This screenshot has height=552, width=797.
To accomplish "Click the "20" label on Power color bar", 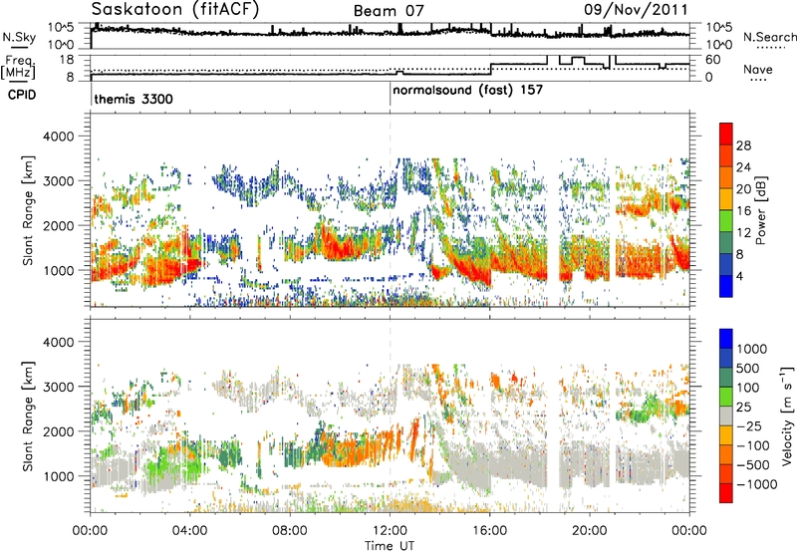I will pos(743,189).
